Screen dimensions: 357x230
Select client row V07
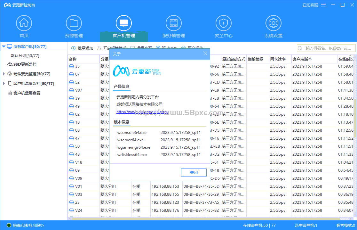211,90
